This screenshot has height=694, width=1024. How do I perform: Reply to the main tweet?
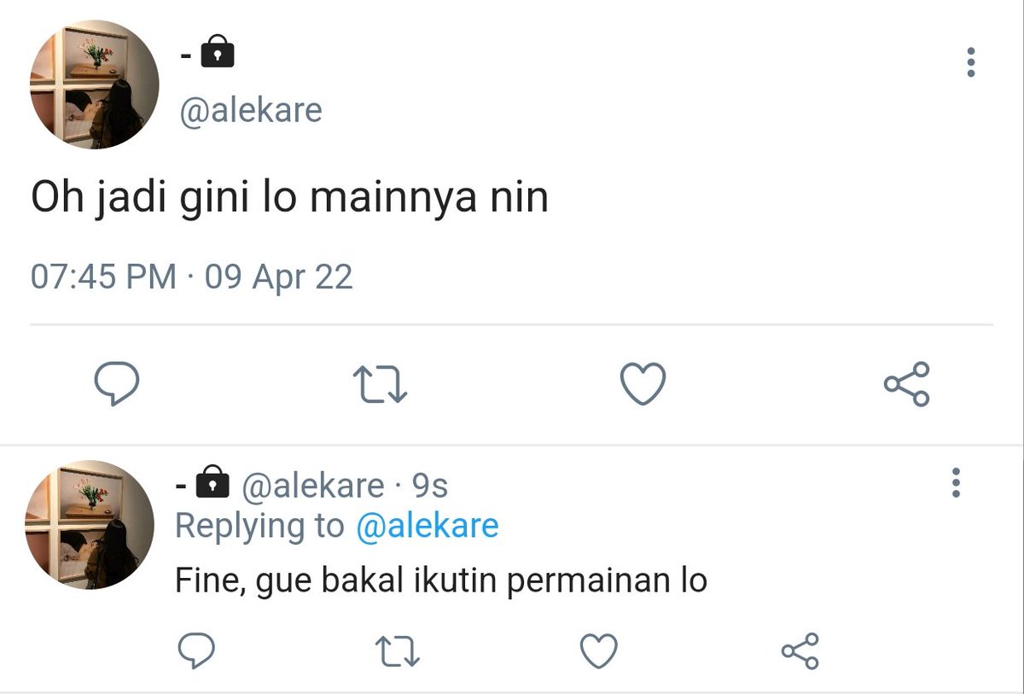click(116, 384)
